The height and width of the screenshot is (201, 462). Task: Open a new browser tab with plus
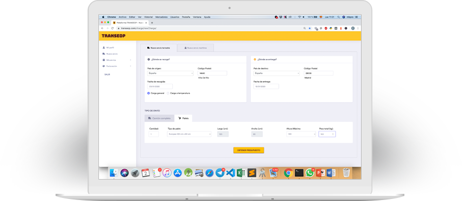(152, 22)
